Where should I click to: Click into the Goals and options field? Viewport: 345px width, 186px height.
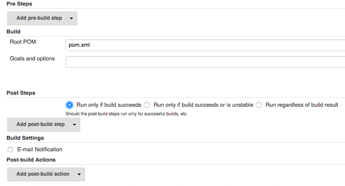pos(205,62)
